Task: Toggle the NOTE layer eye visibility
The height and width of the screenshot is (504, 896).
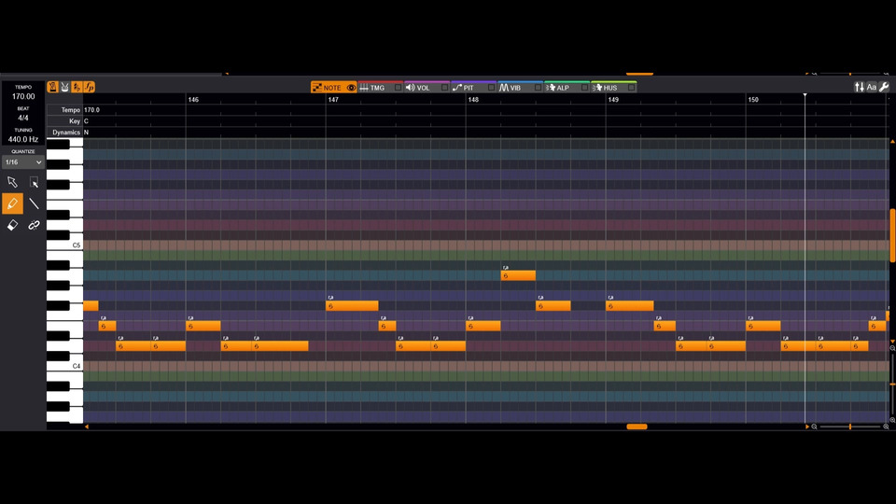Action: [352, 88]
